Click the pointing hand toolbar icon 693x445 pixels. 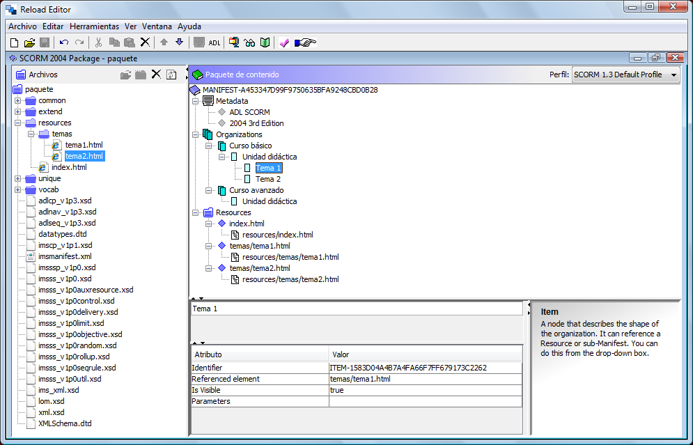(x=305, y=42)
